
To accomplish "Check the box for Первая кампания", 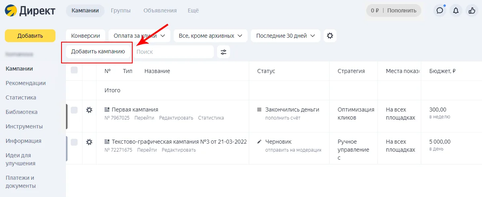I will [x=74, y=110].
